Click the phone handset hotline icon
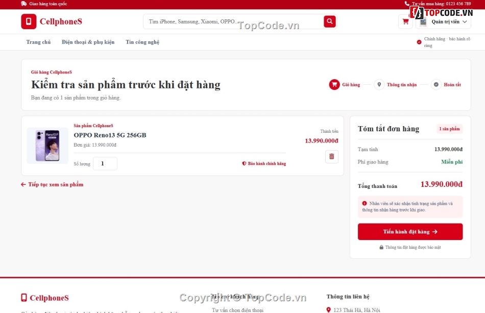Viewport: 485px width, 313px height. pos(407,4)
